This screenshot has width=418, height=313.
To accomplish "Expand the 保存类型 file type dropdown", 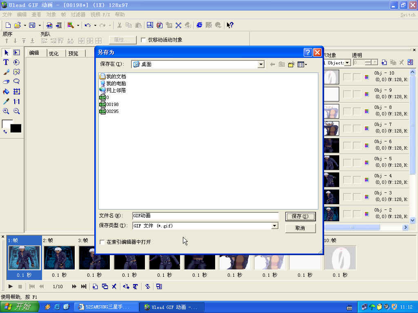I will tap(274, 226).
